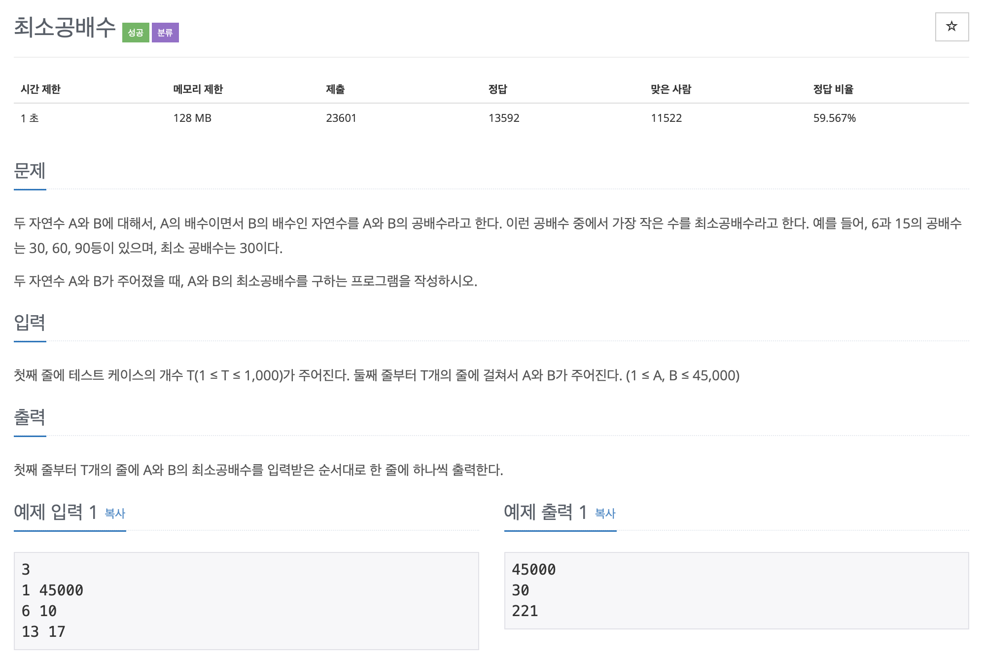Screen dimensions: 983x661
Task: Copy example output via 복사 link
Action: (605, 514)
